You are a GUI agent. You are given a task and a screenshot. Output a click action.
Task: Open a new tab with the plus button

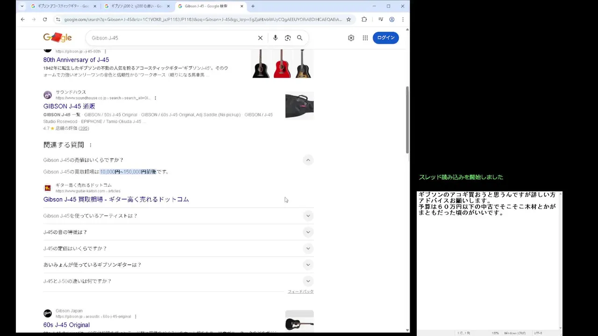[x=253, y=6]
